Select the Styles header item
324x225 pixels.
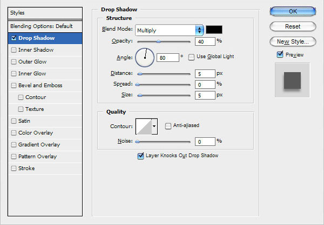(x=45, y=13)
